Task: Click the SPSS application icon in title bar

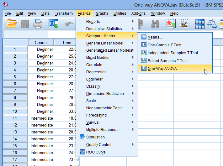Action: tap(5, 5)
